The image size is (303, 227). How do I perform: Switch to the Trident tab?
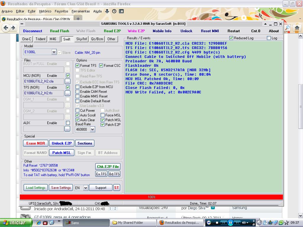point(40,39)
